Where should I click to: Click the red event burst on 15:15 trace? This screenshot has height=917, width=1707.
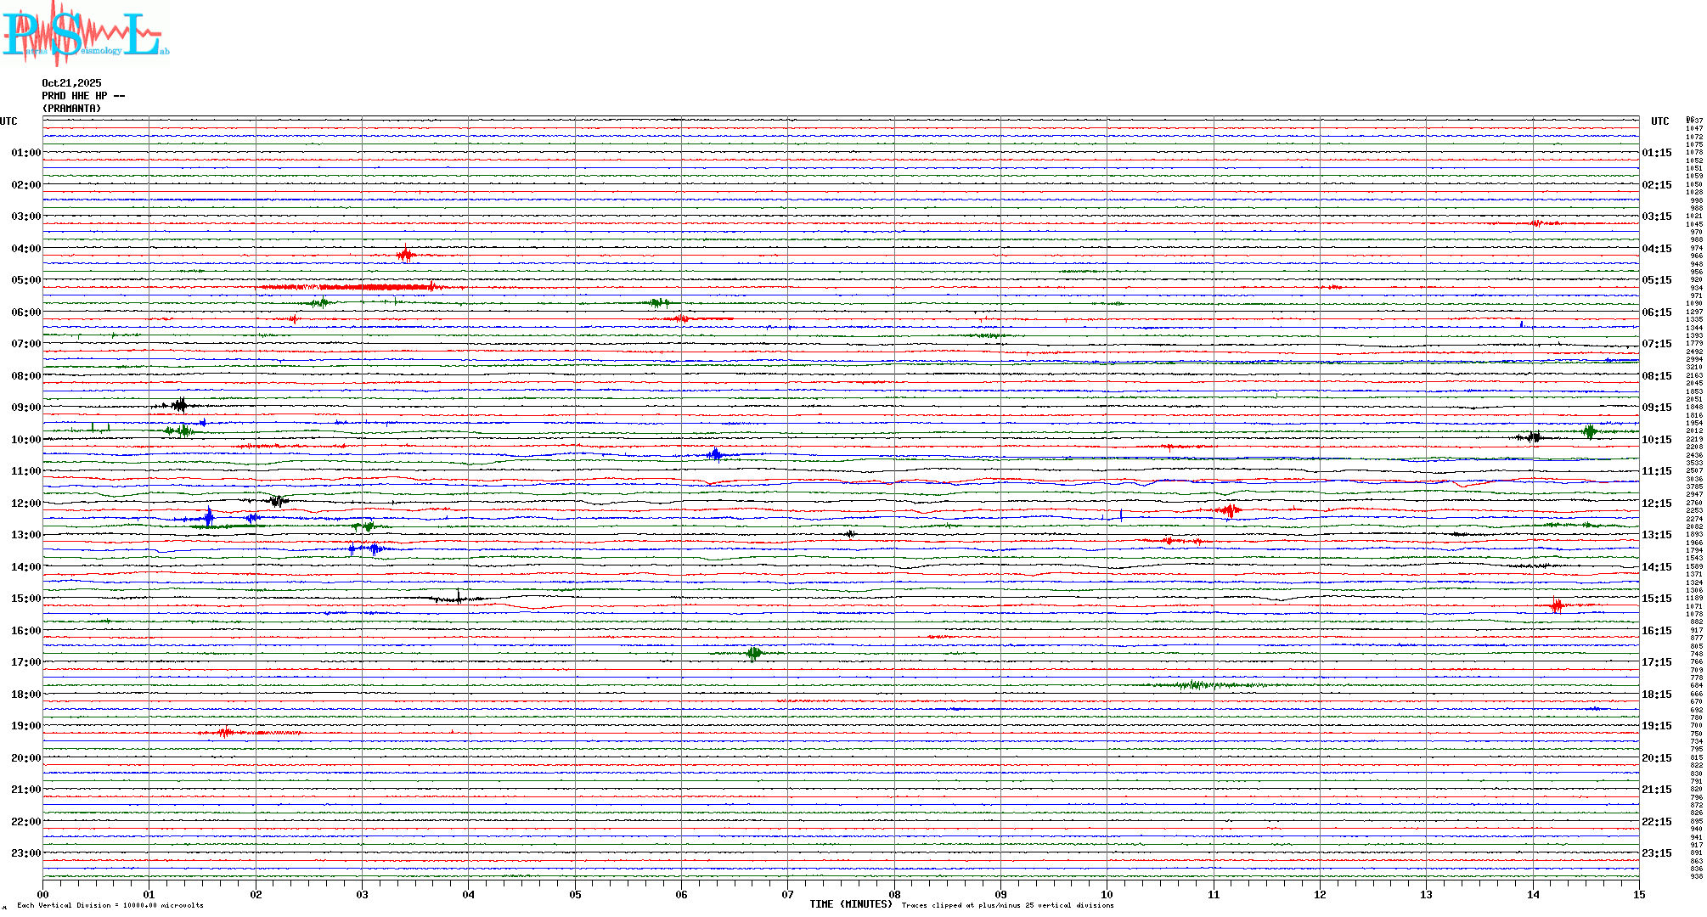point(1556,605)
